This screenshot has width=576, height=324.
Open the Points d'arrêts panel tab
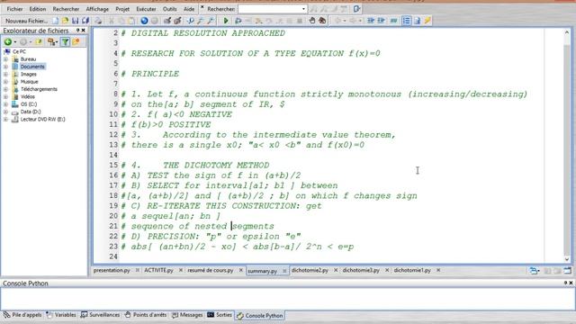tap(145, 315)
